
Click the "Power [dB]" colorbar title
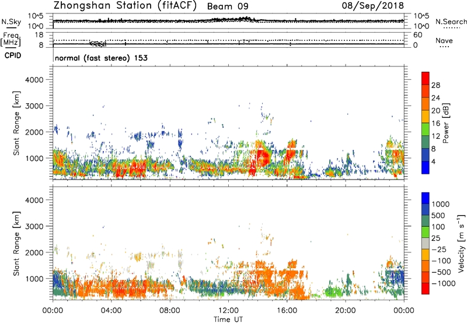pyautogui.click(x=445, y=123)
